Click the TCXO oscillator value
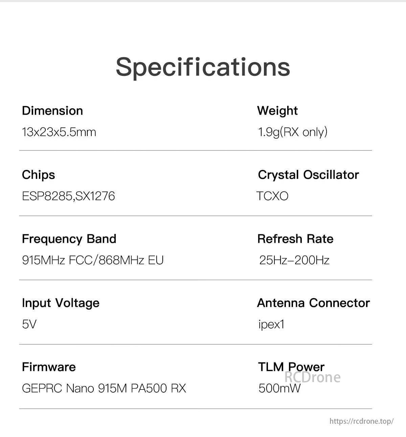This screenshot has height=437, width=406. (x=272, y=196)
